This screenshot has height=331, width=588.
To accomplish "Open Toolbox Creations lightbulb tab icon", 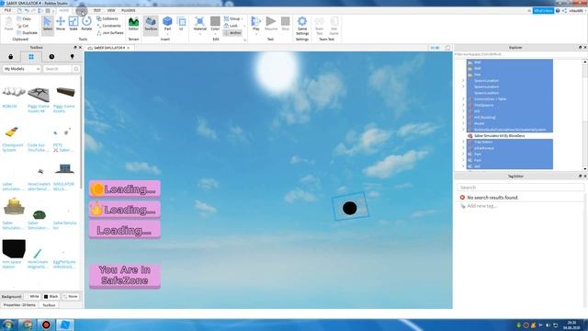I will [x=72, y=57].
